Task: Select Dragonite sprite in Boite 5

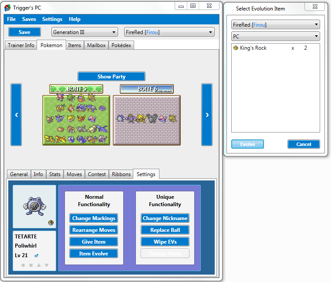Action: (x=92, y=139)
